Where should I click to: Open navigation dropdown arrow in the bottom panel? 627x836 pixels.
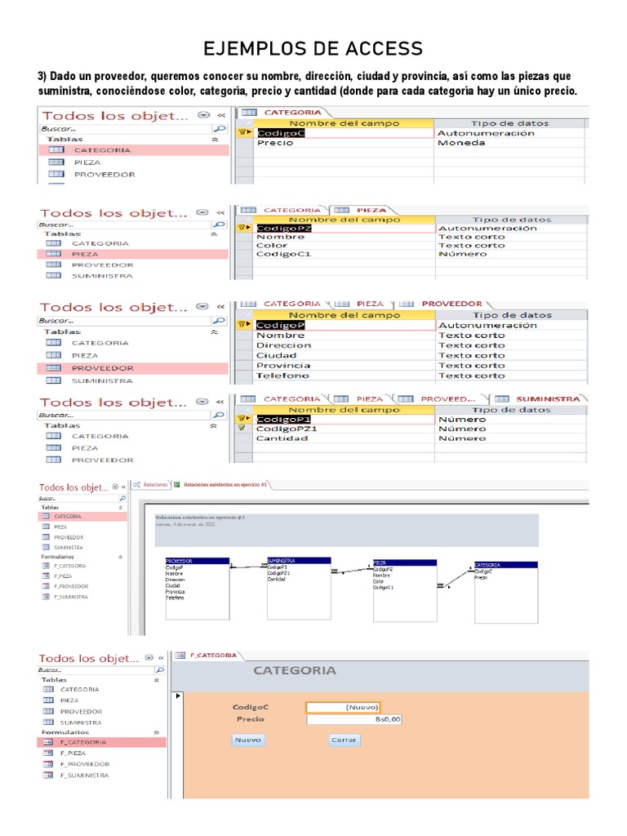(149, 658)
